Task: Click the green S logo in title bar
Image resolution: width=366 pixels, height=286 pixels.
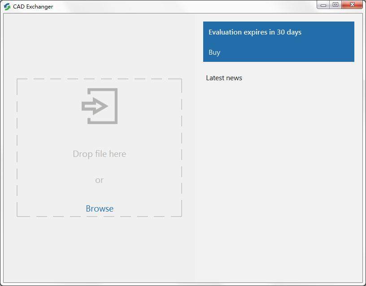Action: click(6, 6)
